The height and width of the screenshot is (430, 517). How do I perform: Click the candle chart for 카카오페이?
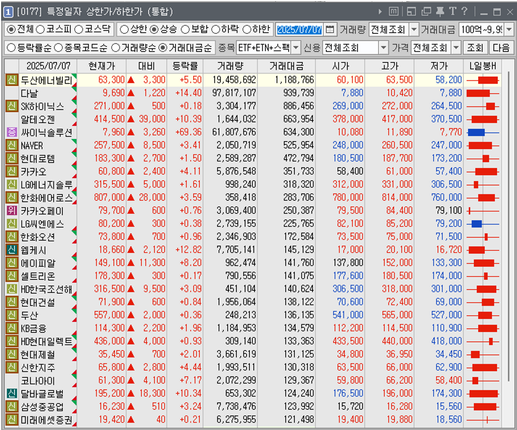(x=483, y=211)
